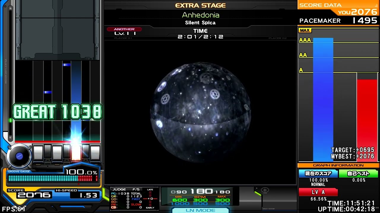This screenshot has width=380, height=213.
Task: Click the EXTRA STAGE banner
Action: click(x=200, y=5)
